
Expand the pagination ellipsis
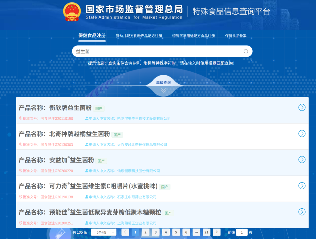(196, 232)
